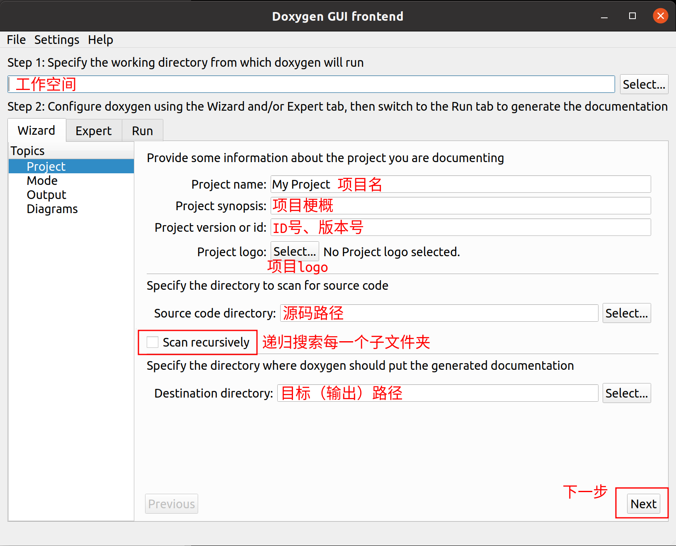This screenshot has width=676, height=546.
Task: Select the Output topic
Action: (x=46, y=194)
